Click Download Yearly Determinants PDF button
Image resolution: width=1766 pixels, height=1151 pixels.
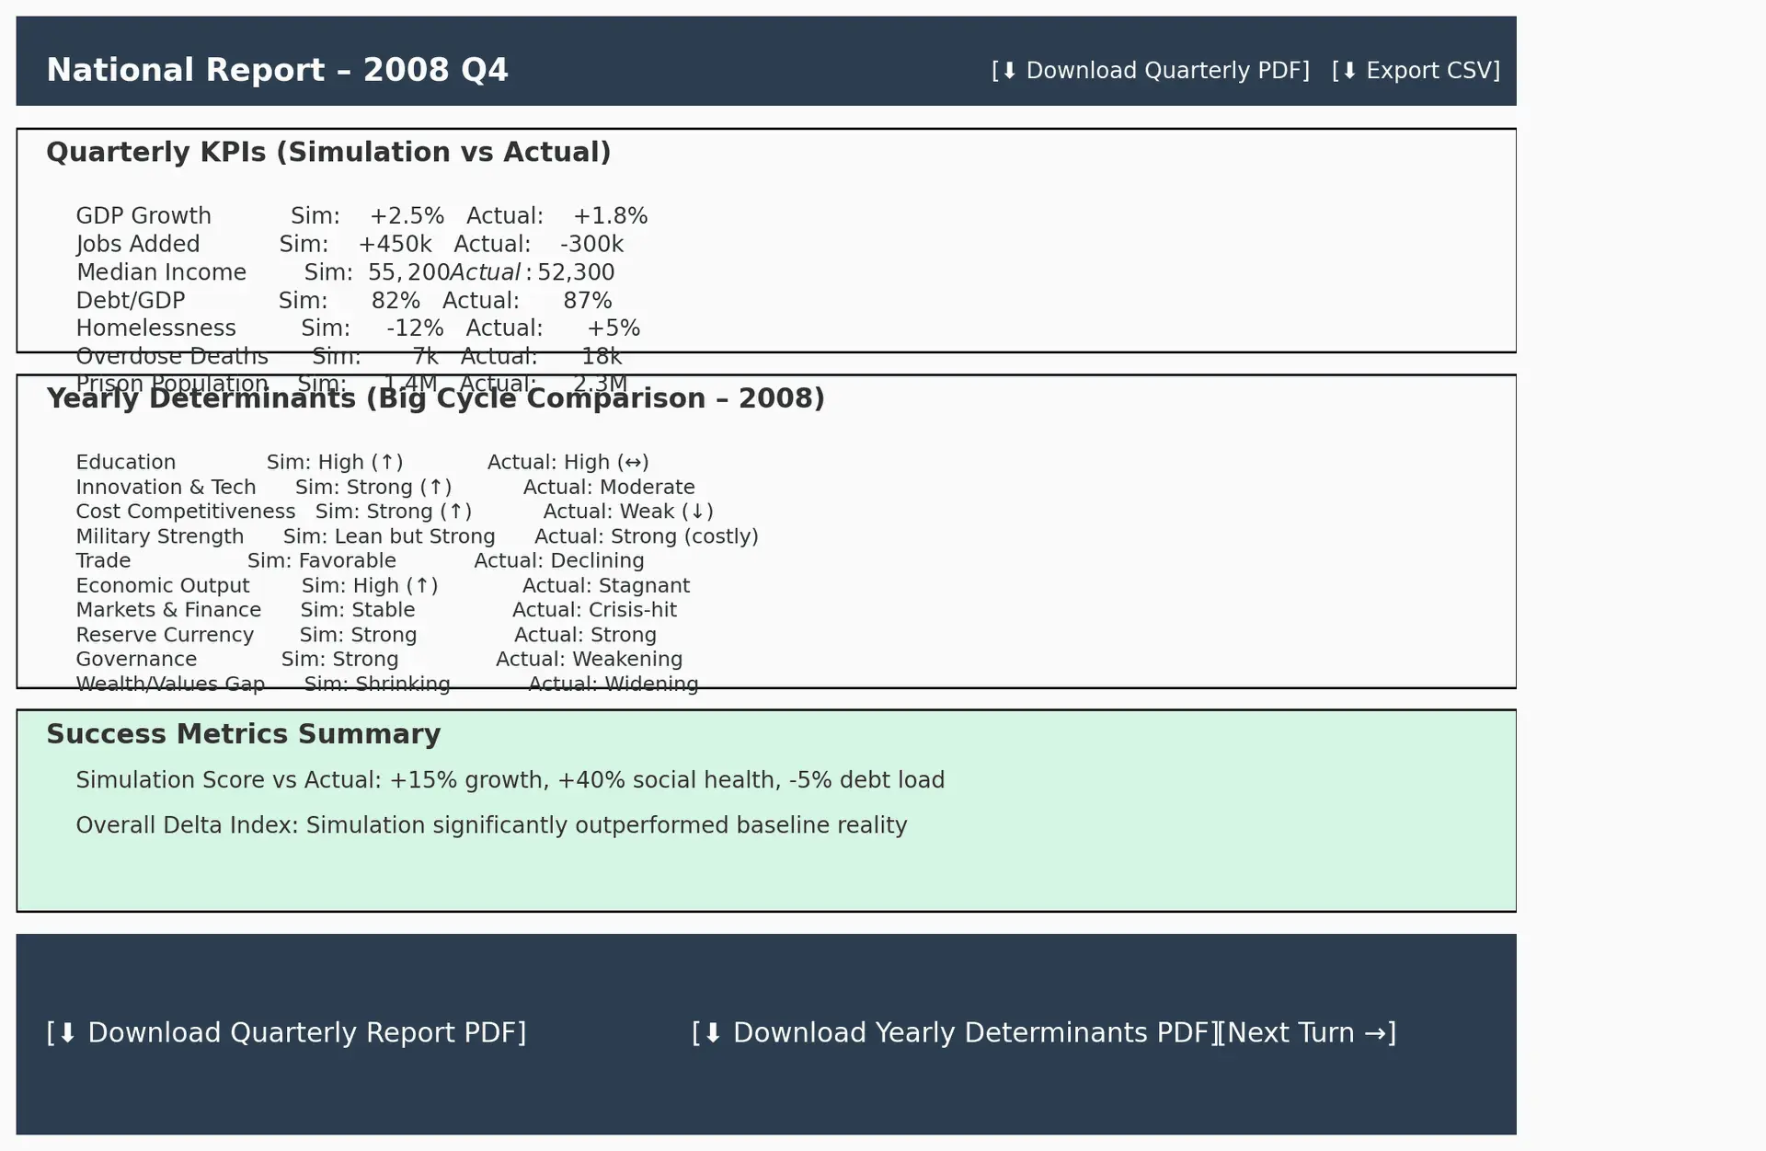coord(956,1033)
